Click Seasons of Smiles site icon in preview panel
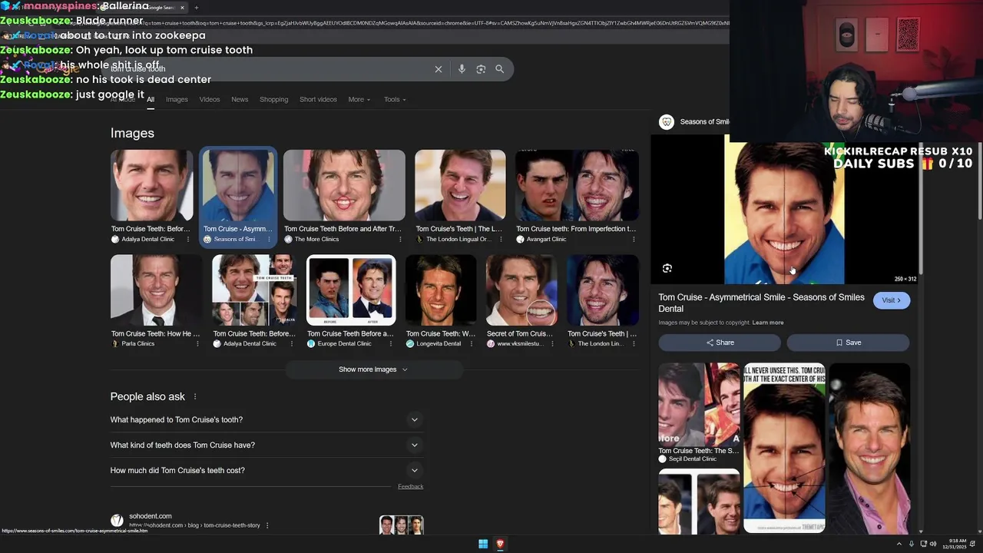 pyautogui.click(x=667, y=121)
